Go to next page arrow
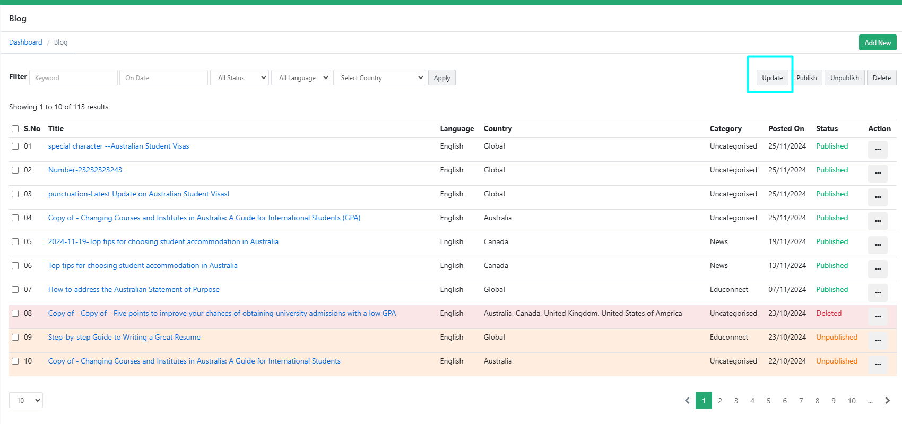902x424 pixels. click(887, 401)
